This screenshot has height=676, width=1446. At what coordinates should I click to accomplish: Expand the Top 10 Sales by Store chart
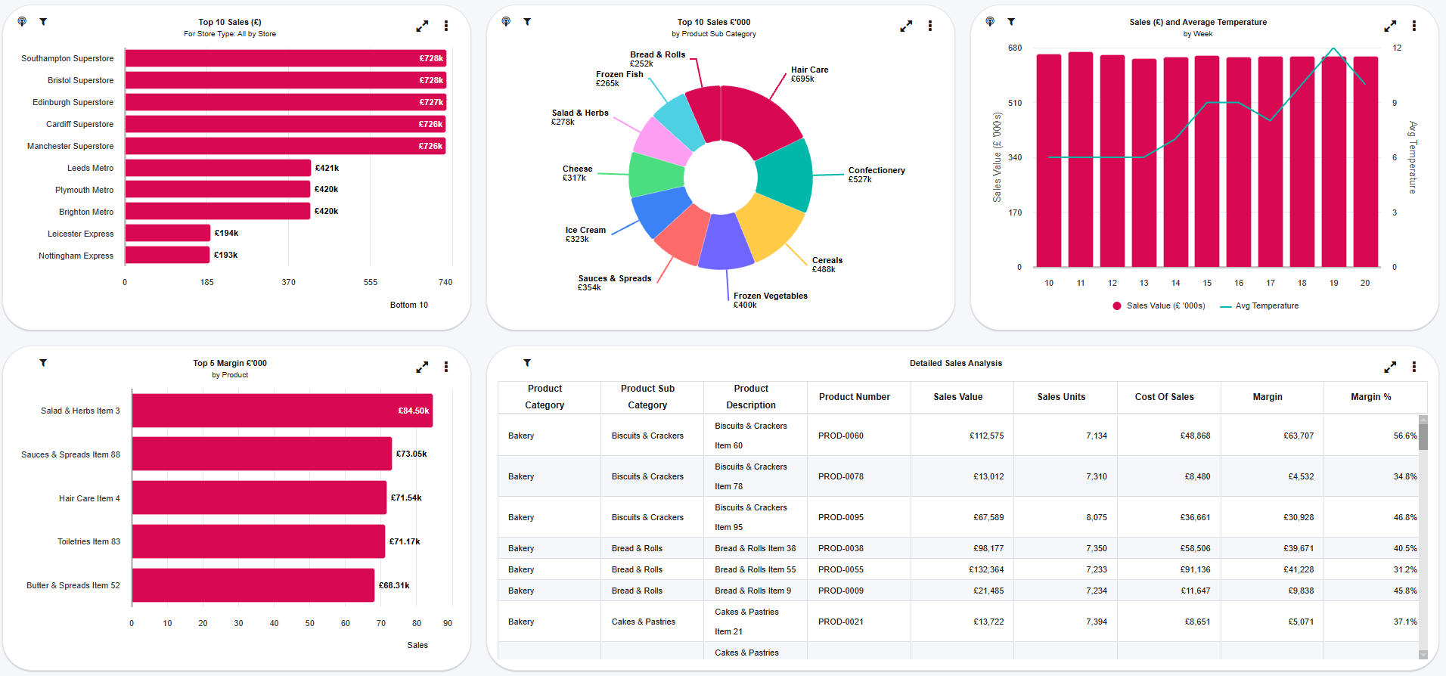coord(422,26)
